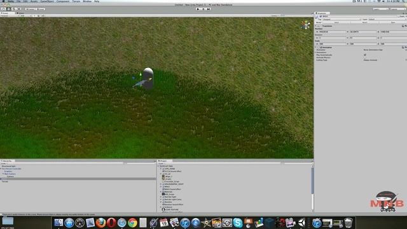Click the Model Open button

(x=393, y=23)
